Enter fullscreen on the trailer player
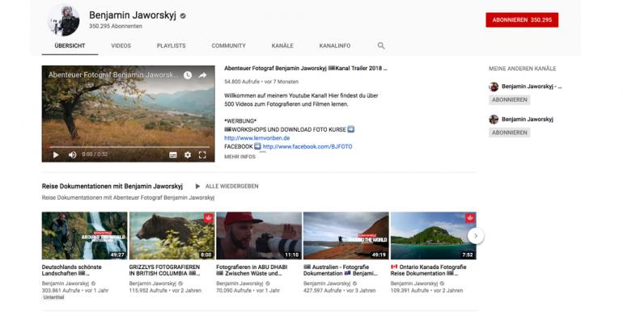 (x=202, y=155)
